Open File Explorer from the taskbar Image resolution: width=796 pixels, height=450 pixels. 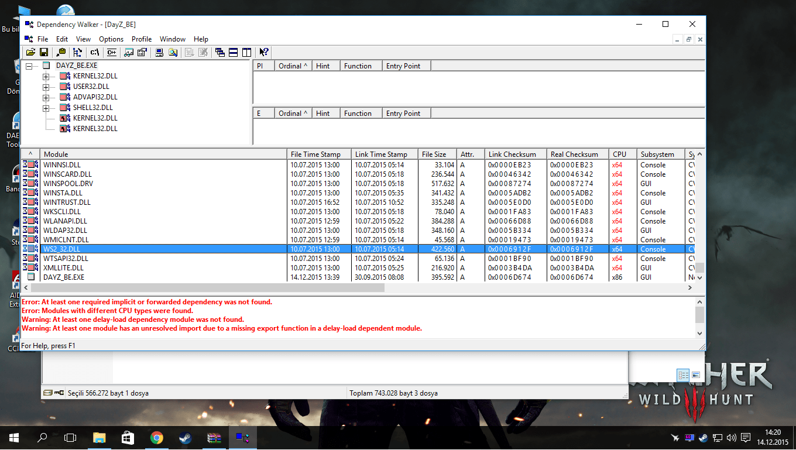[x=99, y=438]
